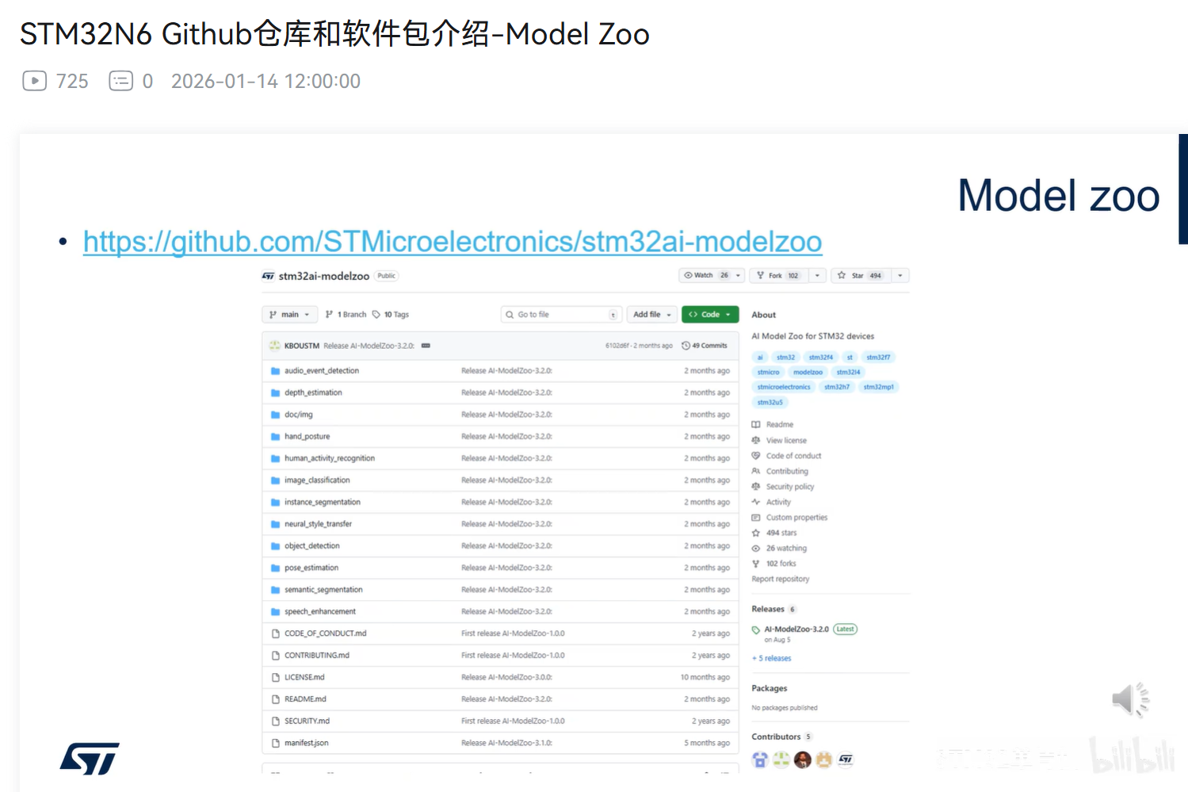The image size is (1188, 792).
Task: Click the Code of conduct icon
Action: pos(756,456)
